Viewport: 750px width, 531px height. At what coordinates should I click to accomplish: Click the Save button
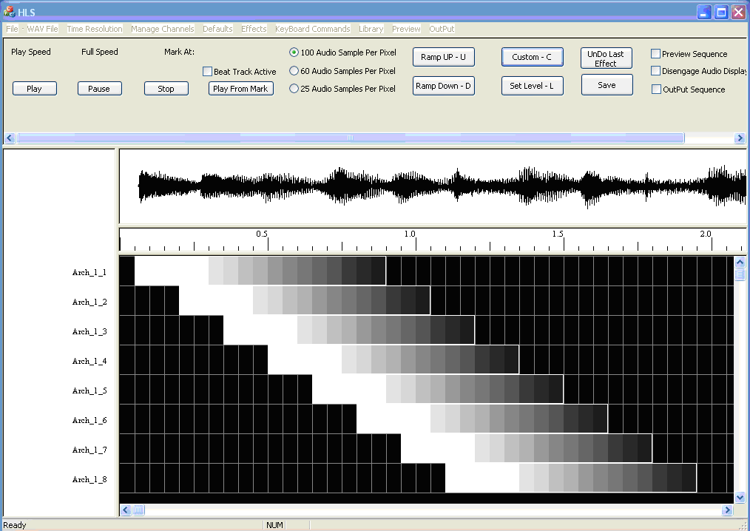[x=607, y=84]
